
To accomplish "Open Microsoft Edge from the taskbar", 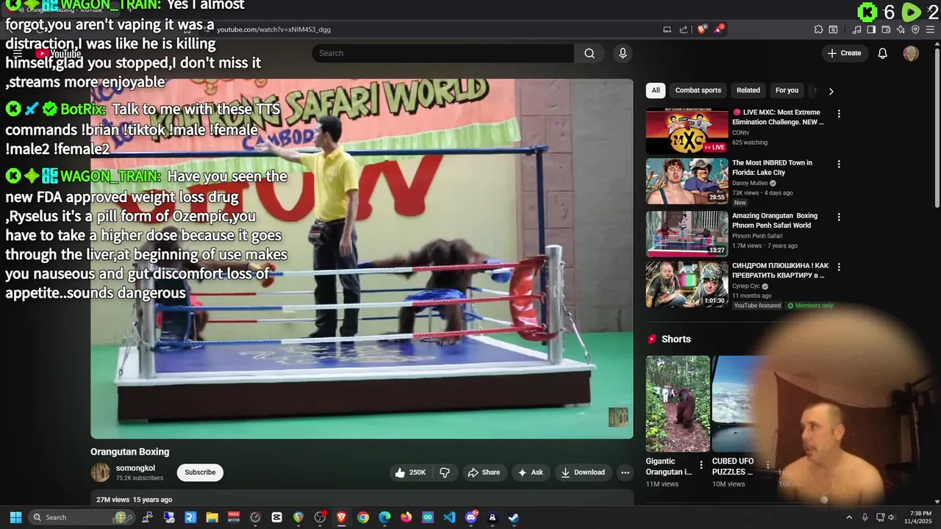I will pos(384,517).
